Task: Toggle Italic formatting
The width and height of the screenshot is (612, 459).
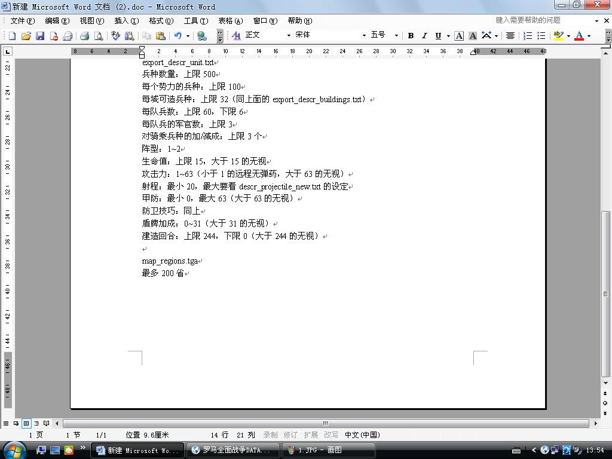Action: [x=424, y=36]
